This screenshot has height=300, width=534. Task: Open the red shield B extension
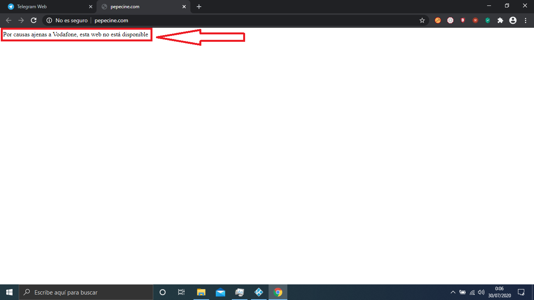[x=463, y=20]
